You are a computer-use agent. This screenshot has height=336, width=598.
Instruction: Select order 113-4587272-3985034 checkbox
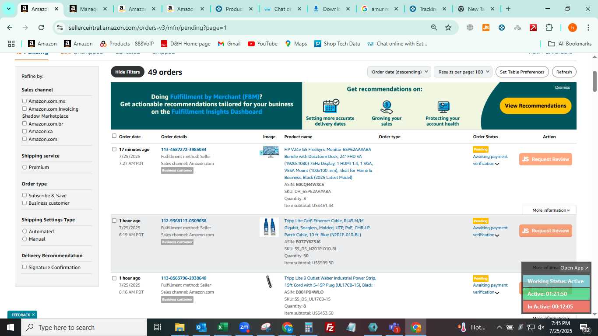coord(114,149)
